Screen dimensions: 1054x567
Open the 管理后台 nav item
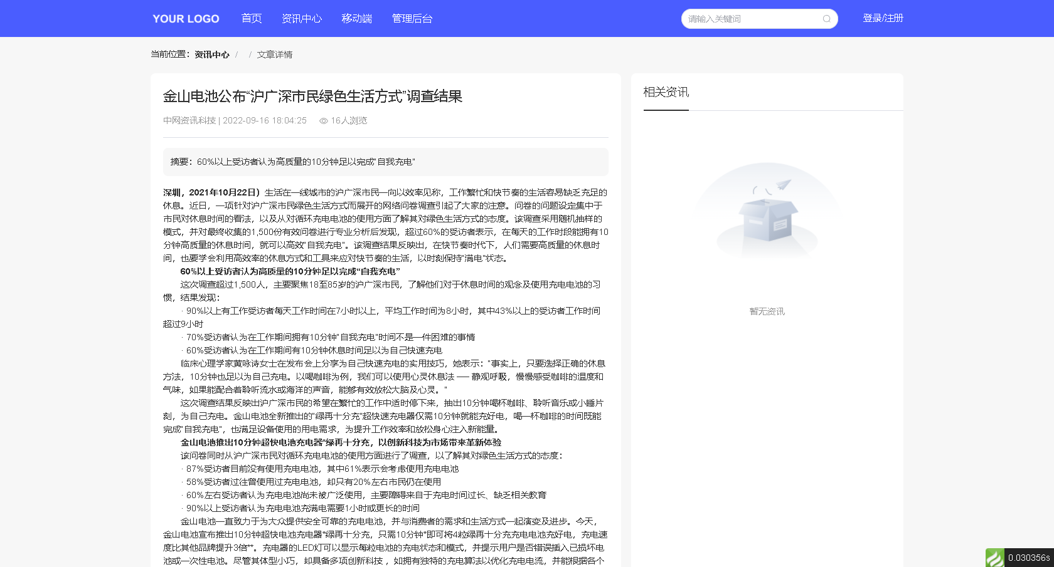(412, 19)
